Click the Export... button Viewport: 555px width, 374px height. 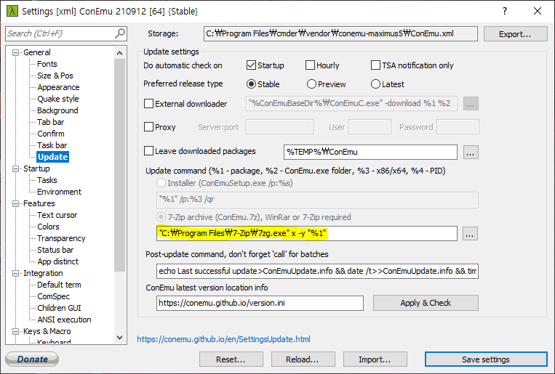(x=515, y=34)
